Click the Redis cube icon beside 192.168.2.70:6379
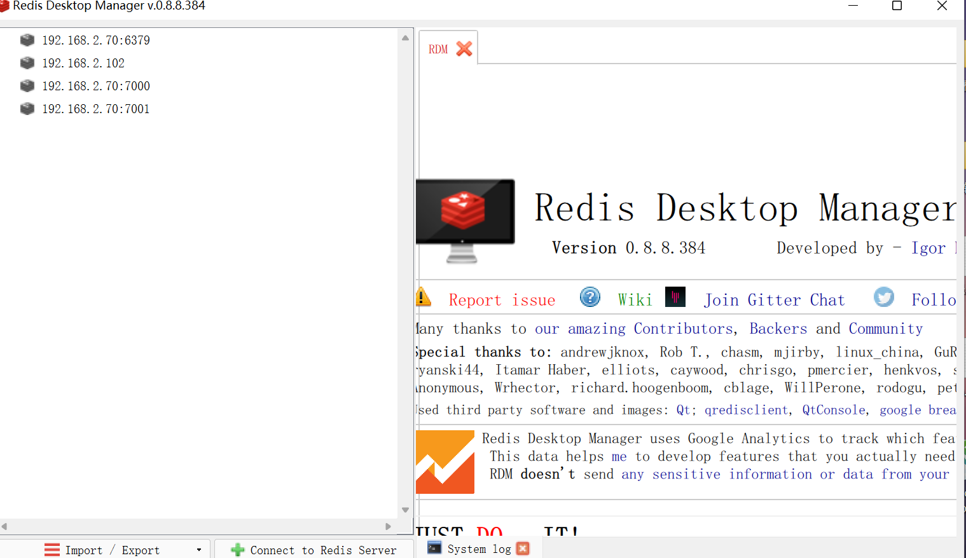 coord(27,39)
